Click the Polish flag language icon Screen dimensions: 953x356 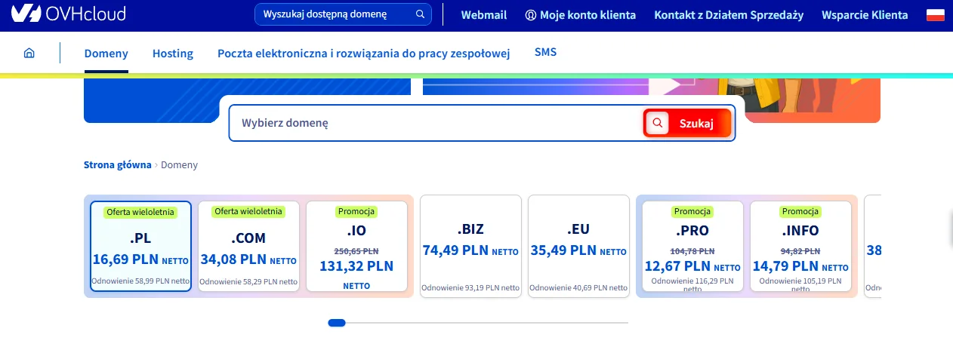(936, 14)
